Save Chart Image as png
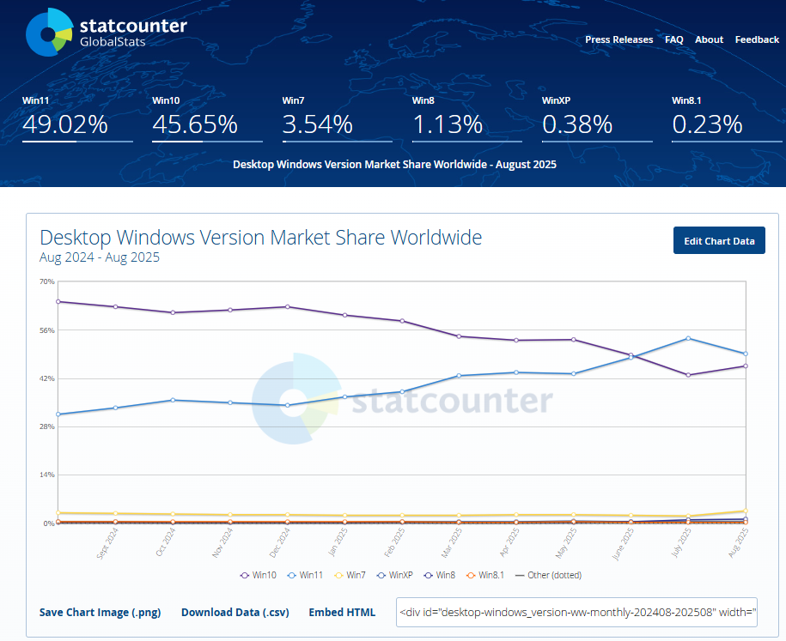 (x=101, y=613)
